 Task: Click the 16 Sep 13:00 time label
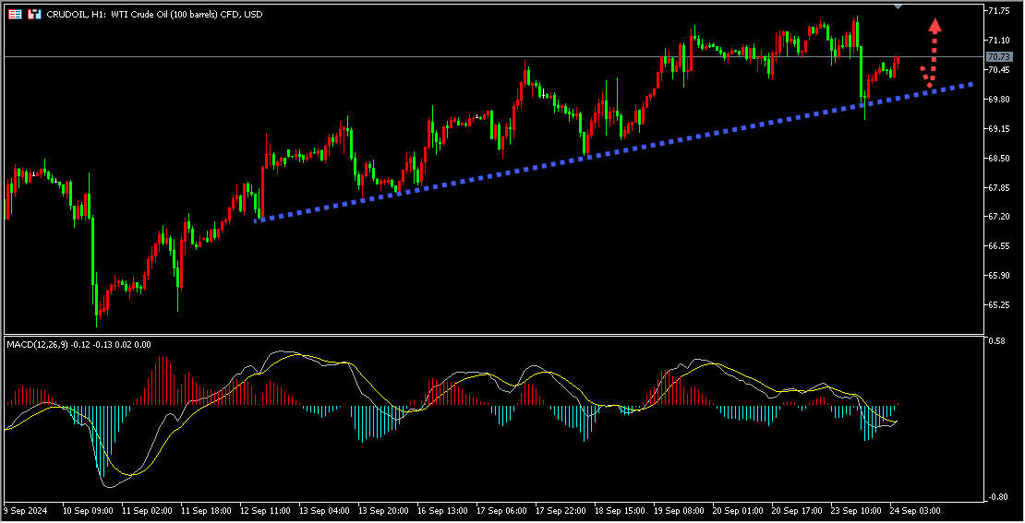tap(442, 511)
